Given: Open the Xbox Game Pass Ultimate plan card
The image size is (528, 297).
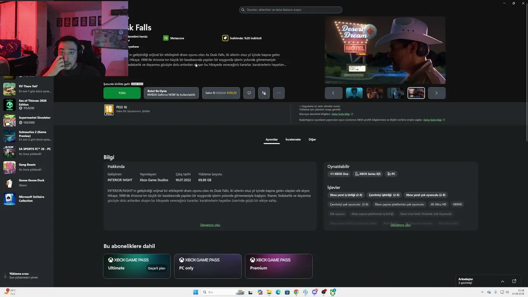Looking at the screenshot, I should point(137,266).
